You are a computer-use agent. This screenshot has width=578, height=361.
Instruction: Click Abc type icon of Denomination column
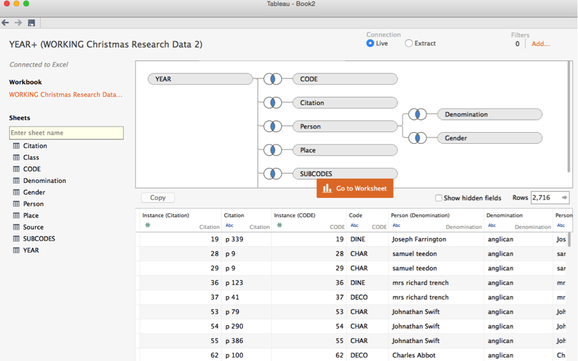[x=492, y=225]
